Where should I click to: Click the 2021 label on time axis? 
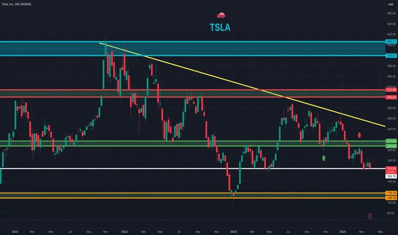click(15, 232)
